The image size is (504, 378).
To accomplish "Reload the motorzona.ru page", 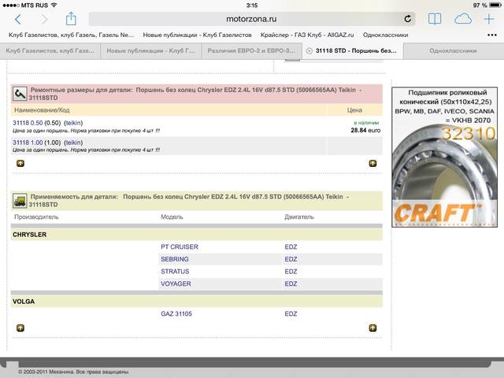I will (408, 19).
